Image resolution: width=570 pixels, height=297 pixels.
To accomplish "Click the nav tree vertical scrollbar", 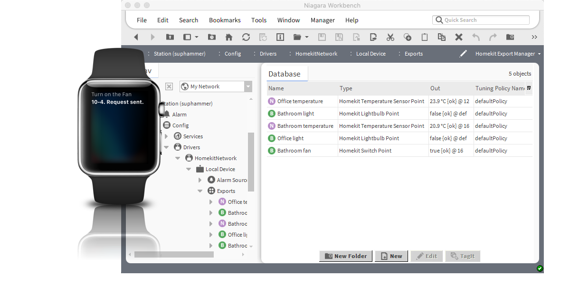I will [x=251, y=162].
